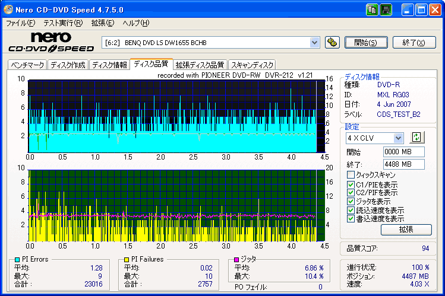Expand the BENQ DVD drive selection dropdown

click(x=314, y=43)
